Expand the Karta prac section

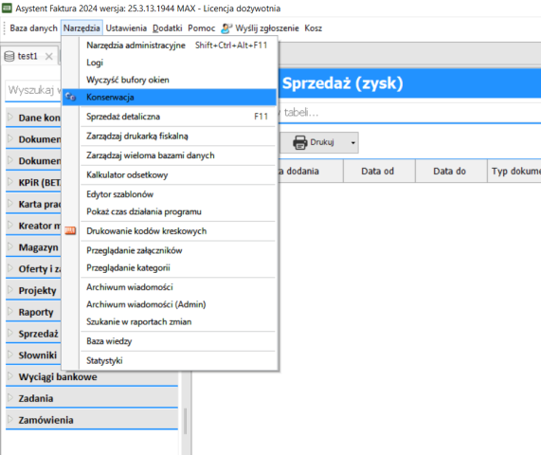(x=10, y=204)
